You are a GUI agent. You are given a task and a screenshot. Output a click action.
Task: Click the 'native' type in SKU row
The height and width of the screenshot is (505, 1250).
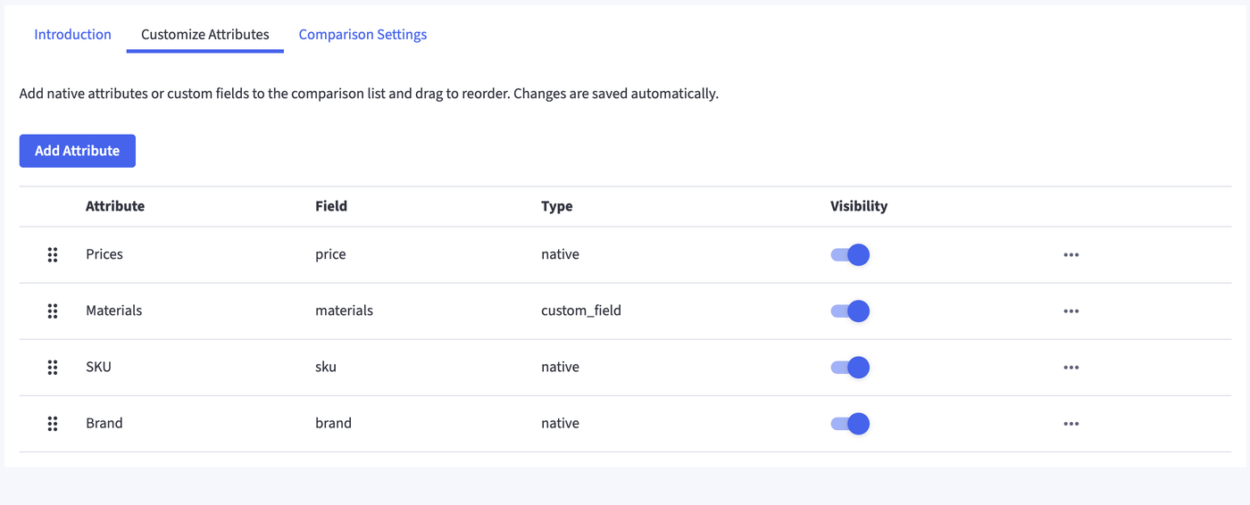point(560,367)
